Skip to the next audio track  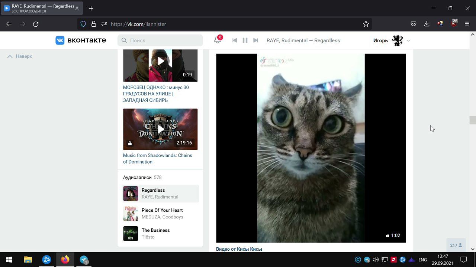pyautogui.click(x=255, y=40)
